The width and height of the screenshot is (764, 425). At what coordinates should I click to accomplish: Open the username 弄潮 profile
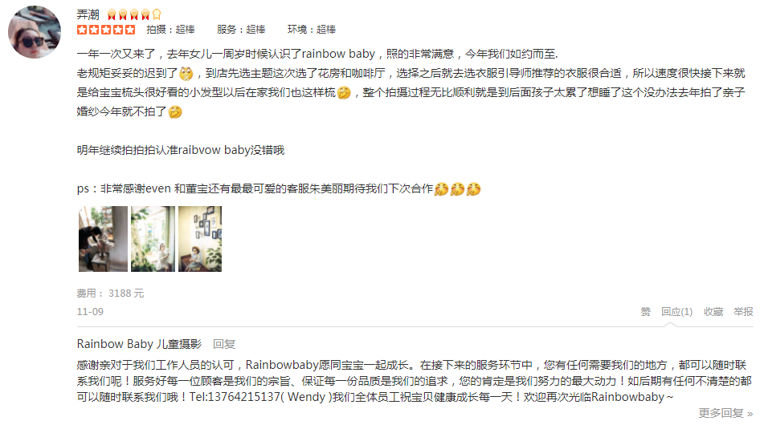(x=88, y=14)
